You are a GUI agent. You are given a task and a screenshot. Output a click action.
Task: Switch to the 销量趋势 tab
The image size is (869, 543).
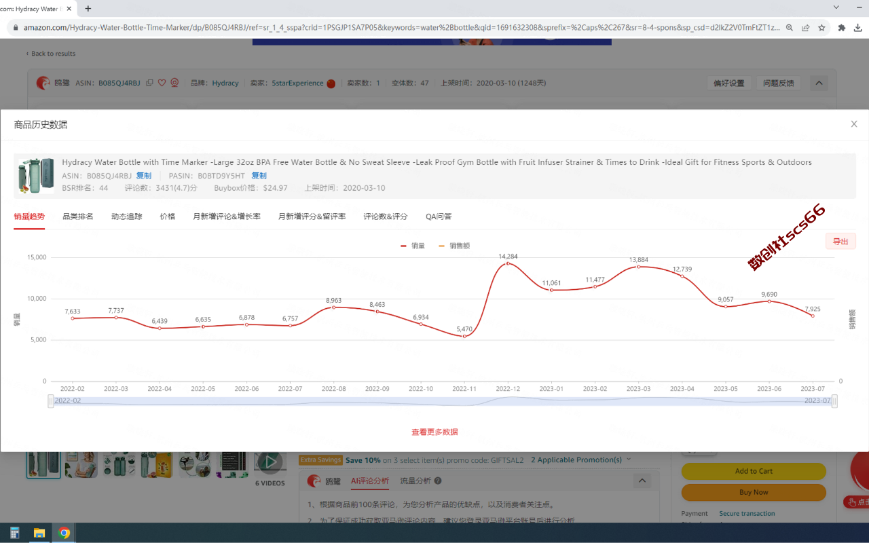point(29,217)
